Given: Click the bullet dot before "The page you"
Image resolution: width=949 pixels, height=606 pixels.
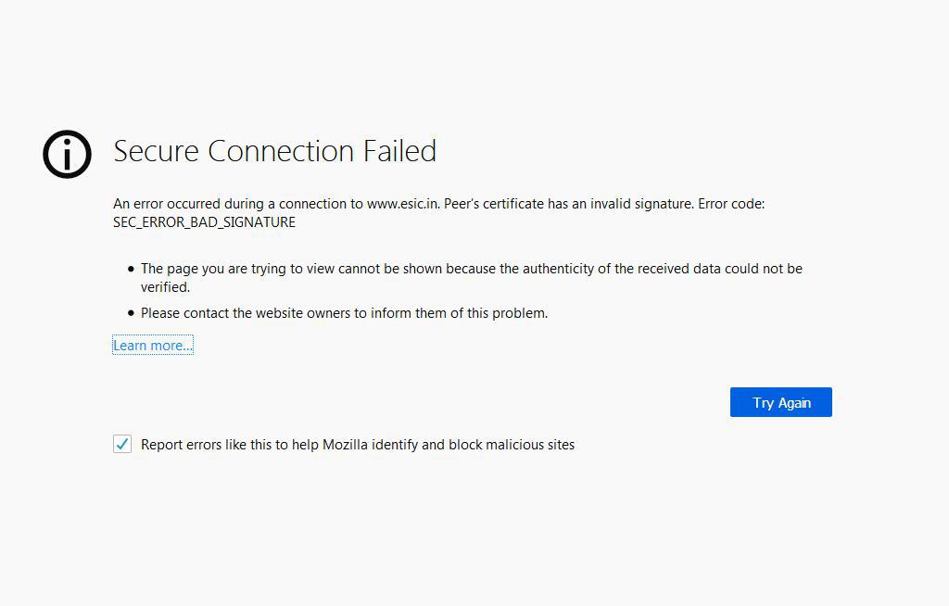Looking at the screenshot, I should [131, 269].
